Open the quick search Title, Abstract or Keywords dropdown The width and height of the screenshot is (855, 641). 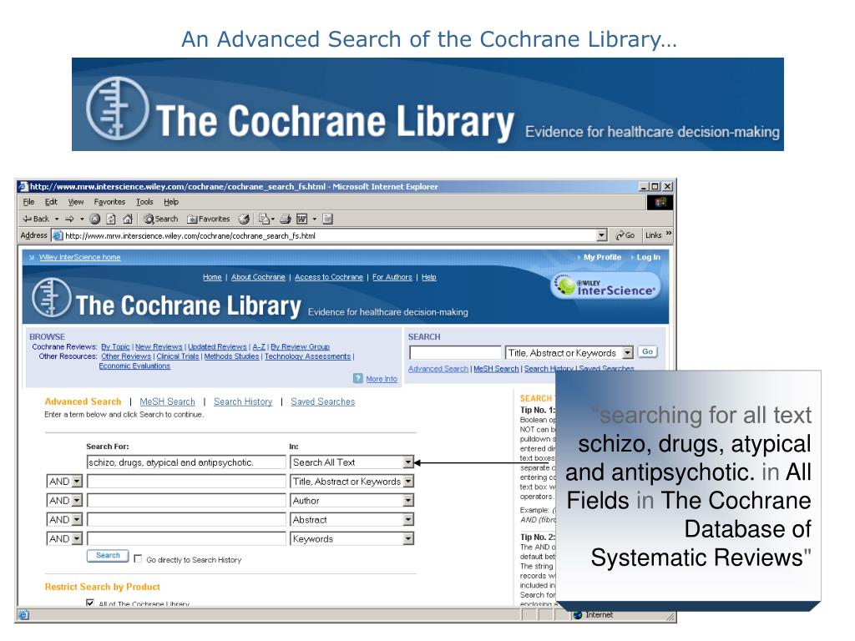pos(628,353)
